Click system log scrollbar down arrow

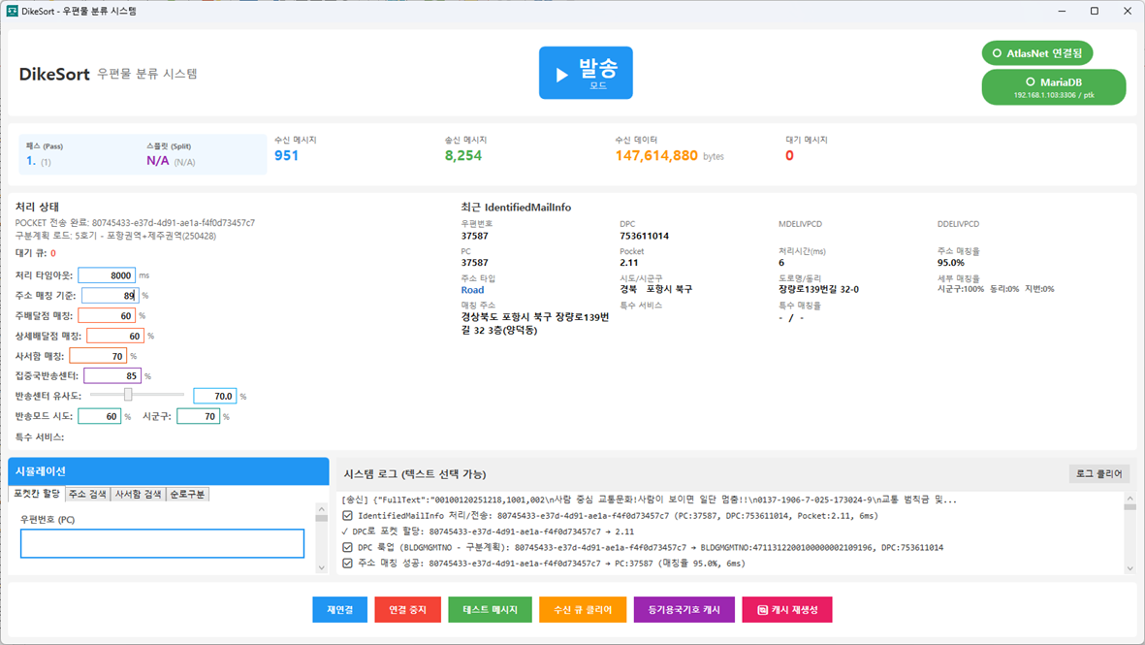1129,568
